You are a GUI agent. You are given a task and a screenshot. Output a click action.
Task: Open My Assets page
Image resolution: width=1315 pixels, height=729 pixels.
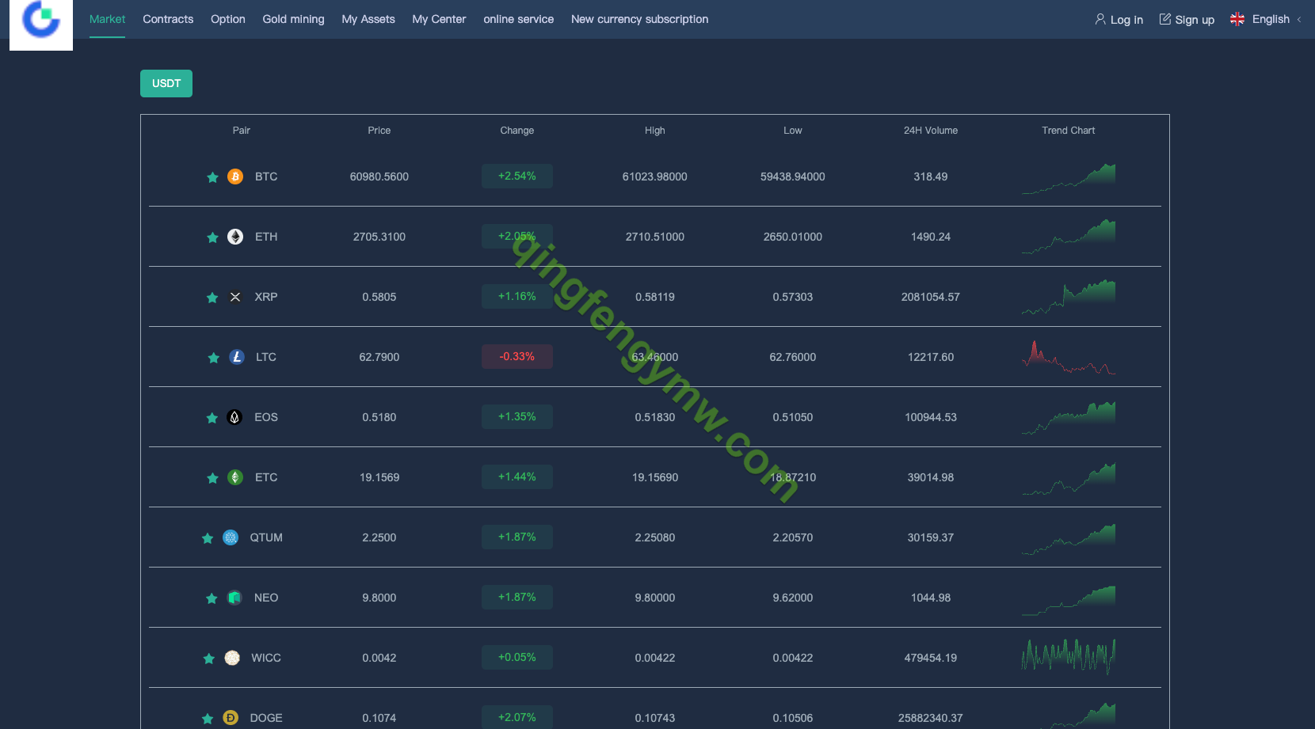368,19
